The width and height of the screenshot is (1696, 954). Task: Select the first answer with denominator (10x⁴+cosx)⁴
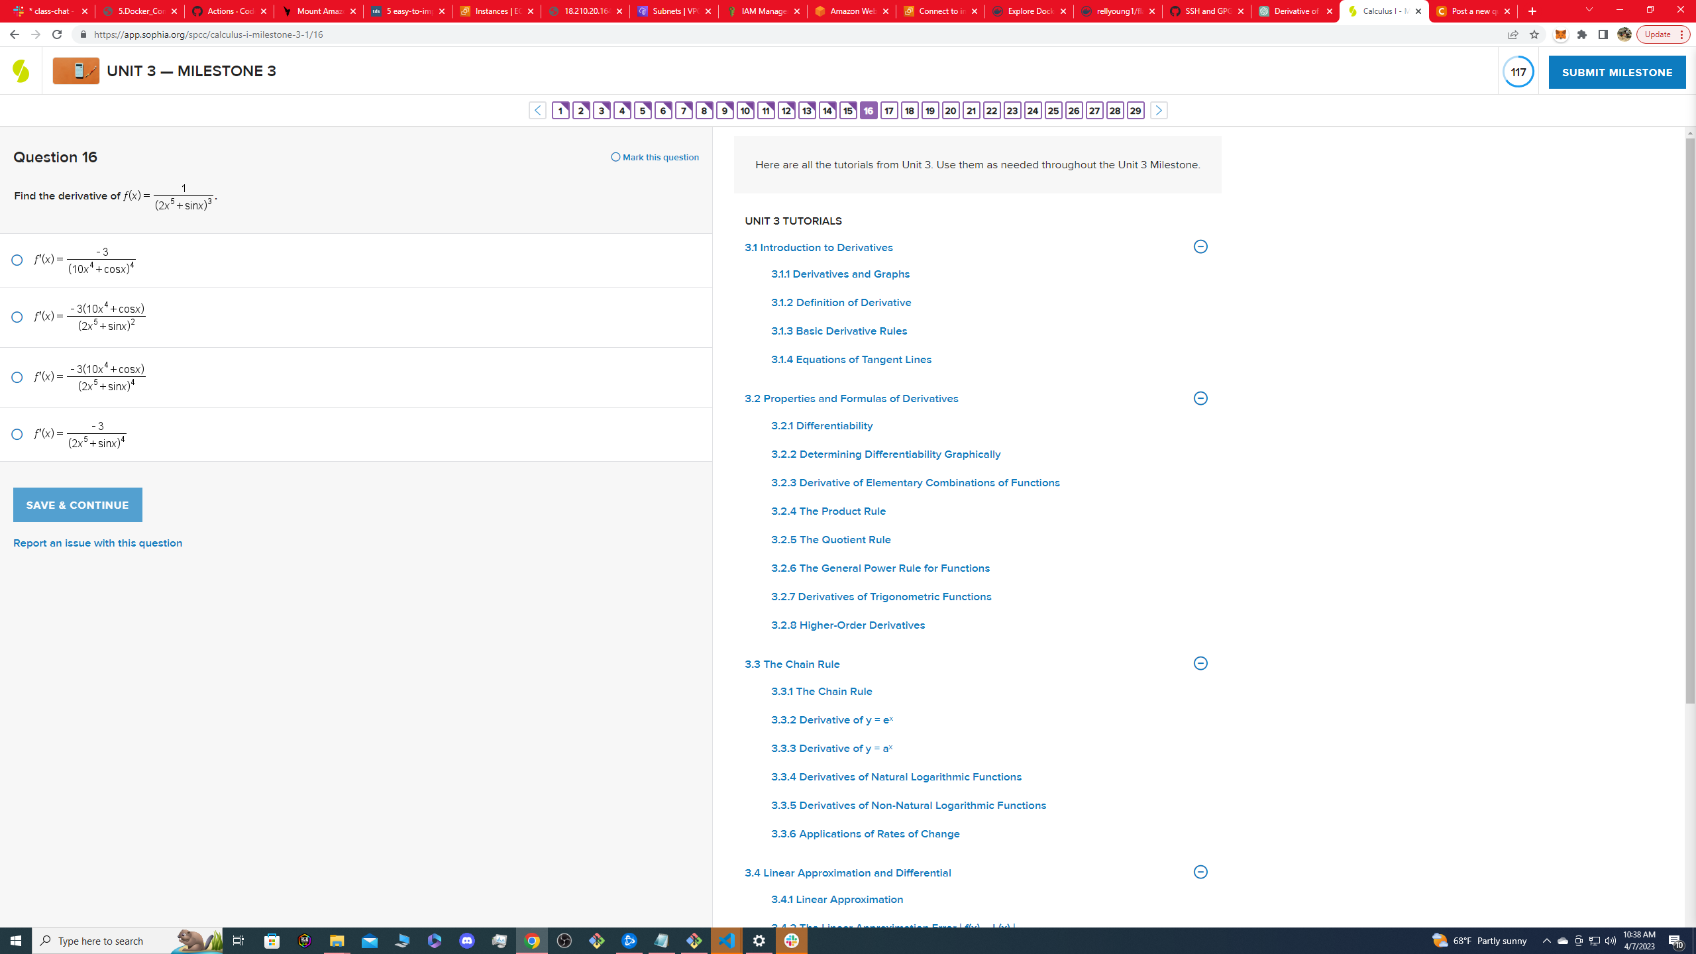point(17,260)
